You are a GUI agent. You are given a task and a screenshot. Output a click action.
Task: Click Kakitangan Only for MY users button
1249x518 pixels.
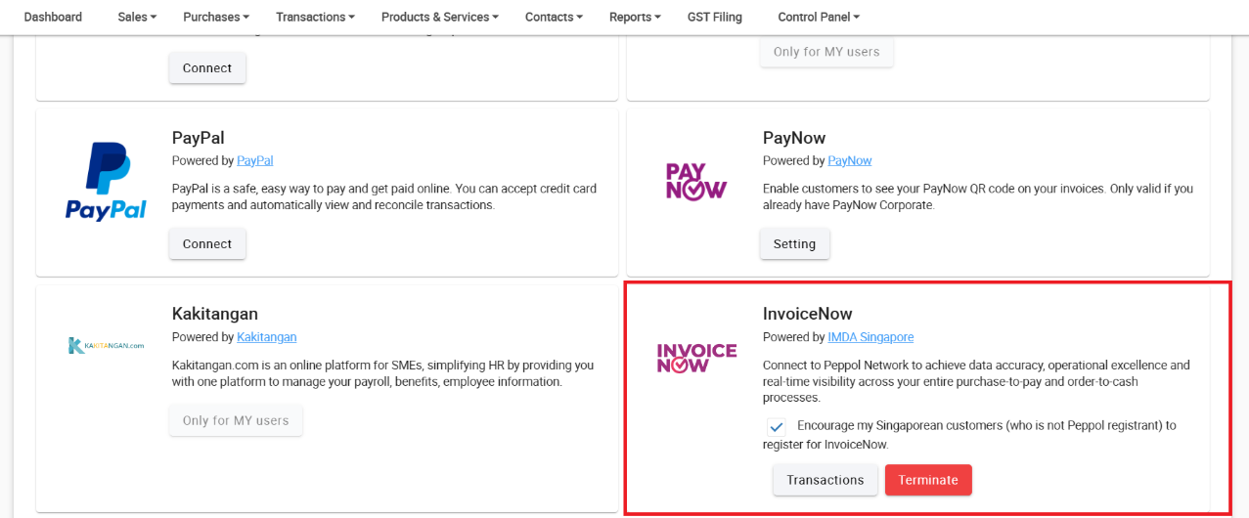point(236,420)
